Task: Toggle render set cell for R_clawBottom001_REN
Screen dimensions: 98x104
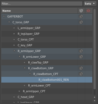Action: [x=89, y=80]
